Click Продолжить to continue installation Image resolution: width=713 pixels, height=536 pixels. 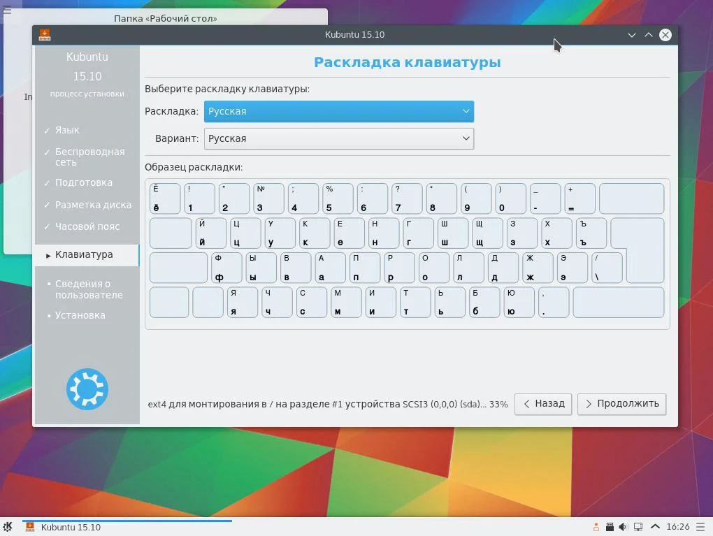pos(621,404)
